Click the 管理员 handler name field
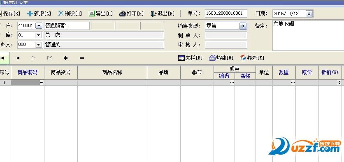 pyautogui.click(x=104, y=45)
